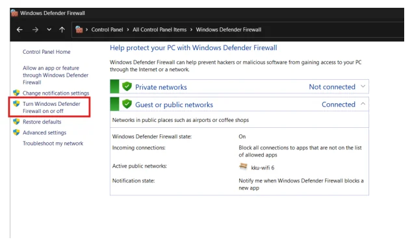Viewport: 412px width, 246px height.
Task: Click Incoming connections label
Action: [138, 148]
